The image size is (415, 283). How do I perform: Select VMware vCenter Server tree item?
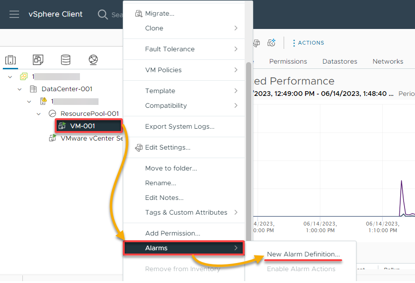[x=91, y=138]
